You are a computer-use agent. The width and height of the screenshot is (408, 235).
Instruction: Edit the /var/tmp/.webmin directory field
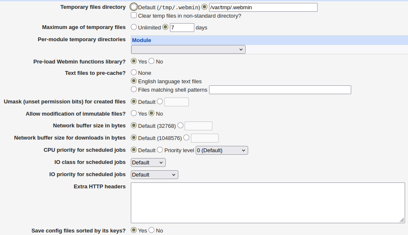(x=263, y=7)
